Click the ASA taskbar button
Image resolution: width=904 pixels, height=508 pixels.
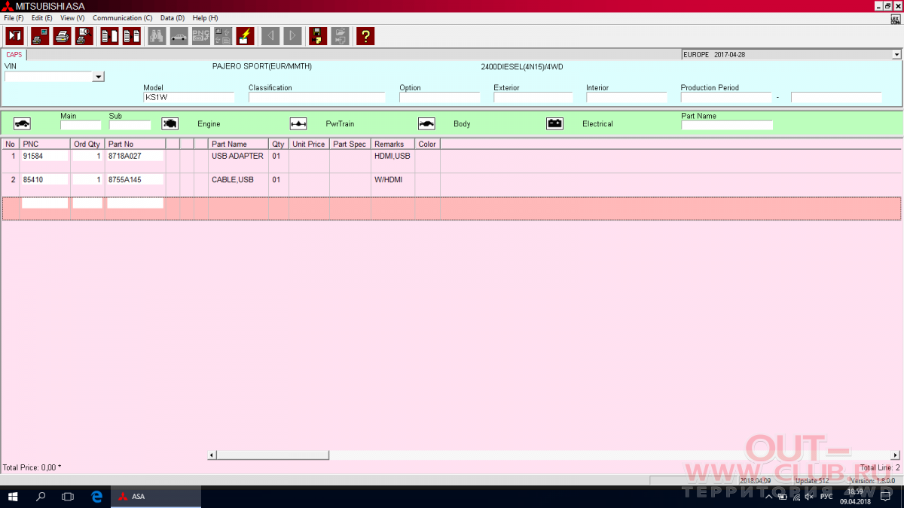pyautogui.click(x=157, y=497)
